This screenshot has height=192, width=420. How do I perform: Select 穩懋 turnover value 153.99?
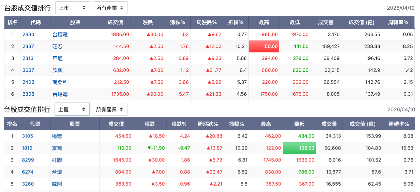(x=373, y=136)
